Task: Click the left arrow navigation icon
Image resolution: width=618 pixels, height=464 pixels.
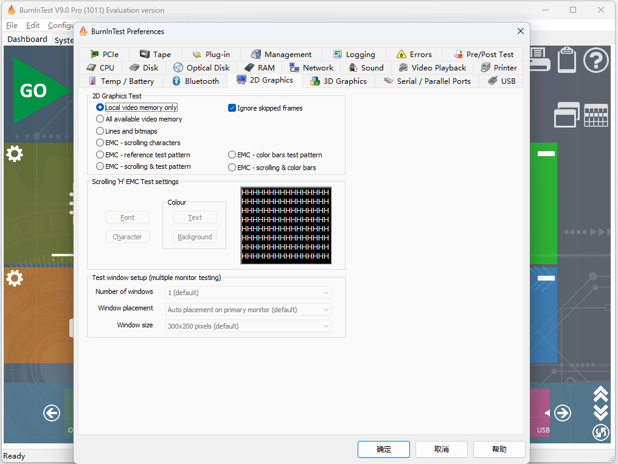Action: [52, 413]
